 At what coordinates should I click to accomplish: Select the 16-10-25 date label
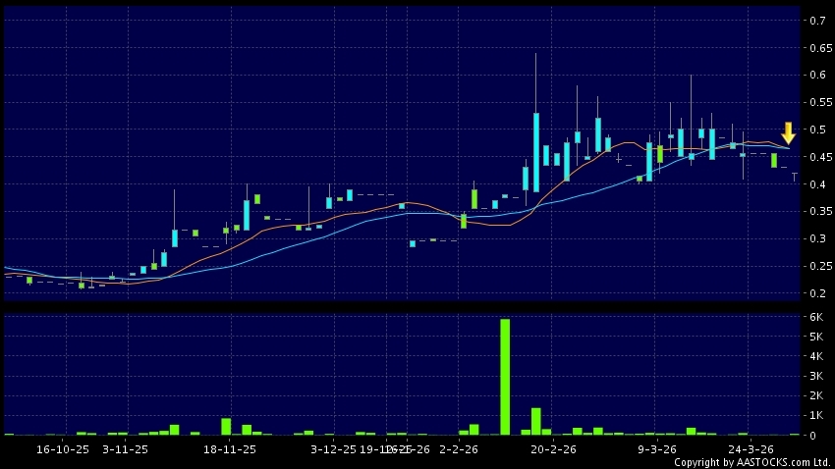[x=62, y=448]
